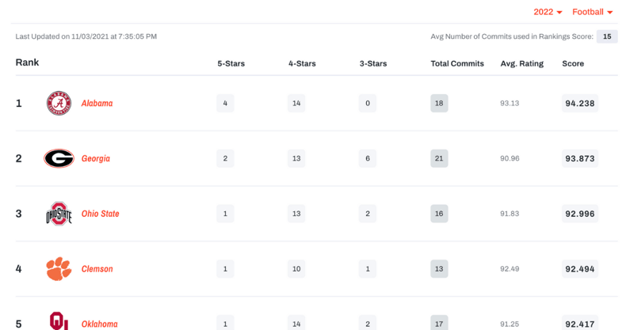630x330 pixels.
Task: Click the Avg Number of Commits label
Action: point(512,36)
